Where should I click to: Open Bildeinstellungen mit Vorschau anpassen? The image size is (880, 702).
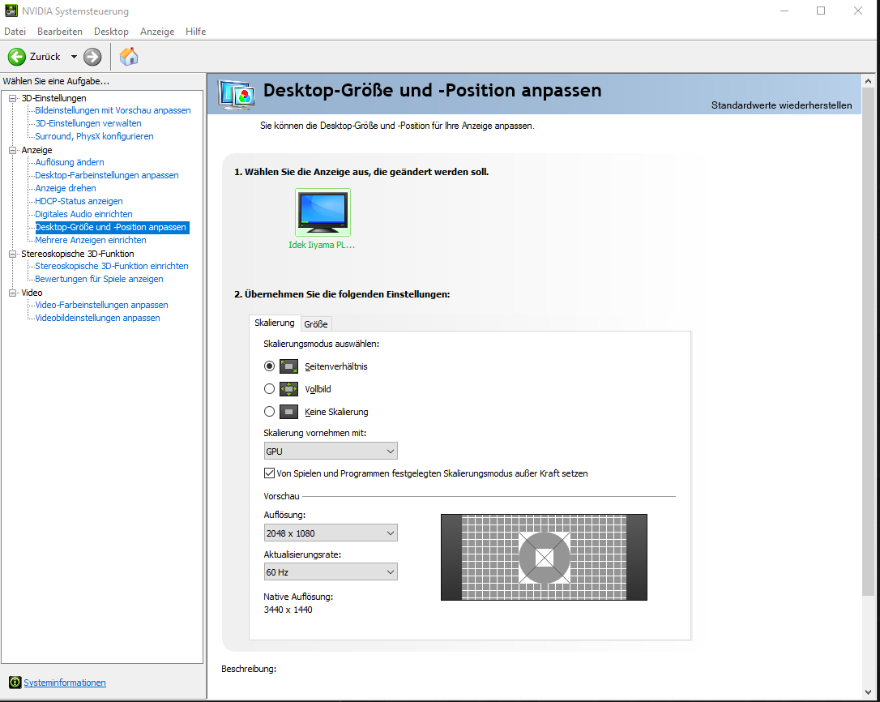point(113,110)
